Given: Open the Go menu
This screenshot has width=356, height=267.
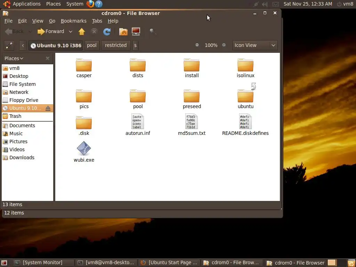Looking at the screenshot, I should (x=52, y=21).
